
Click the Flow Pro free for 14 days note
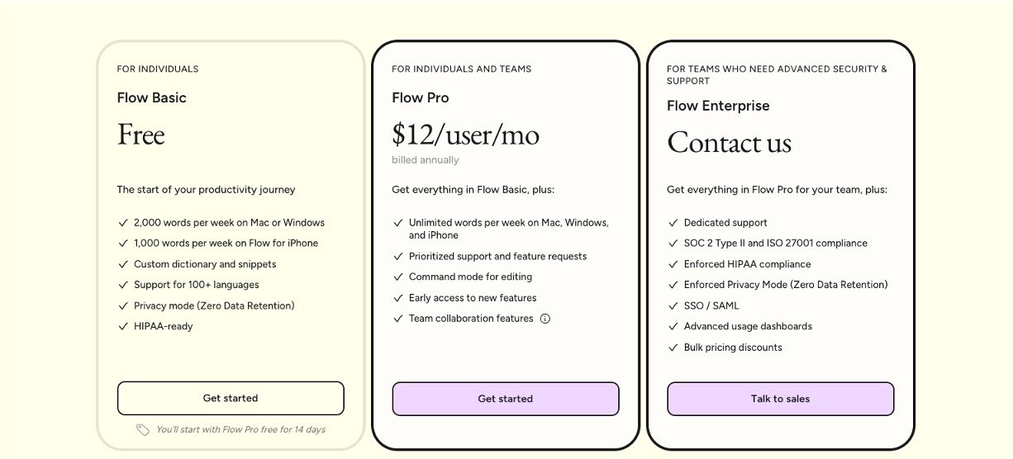pyautogui.click(x=240, y=429)
